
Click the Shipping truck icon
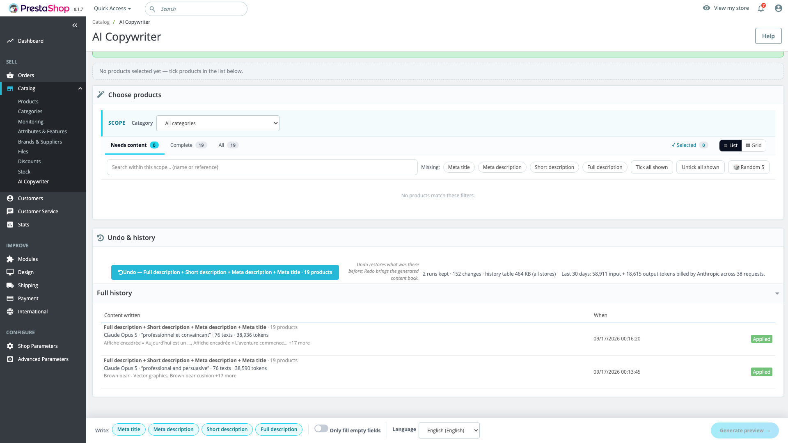pyautogui.click(x=10, y=285)
